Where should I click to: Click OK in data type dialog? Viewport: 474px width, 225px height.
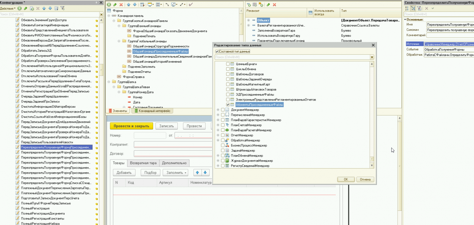tap(346, 179)
